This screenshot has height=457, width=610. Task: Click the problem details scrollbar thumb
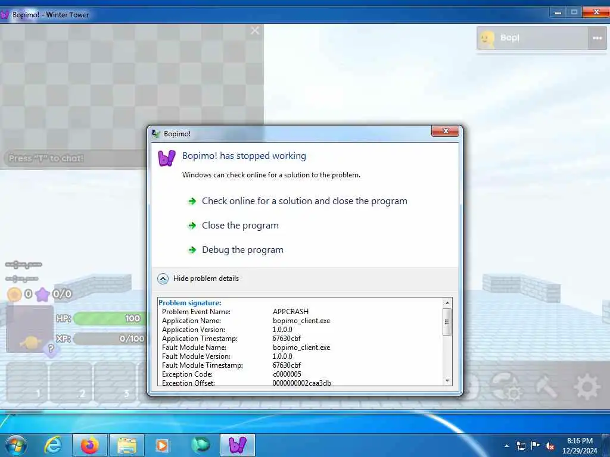(x=447, y=322)
